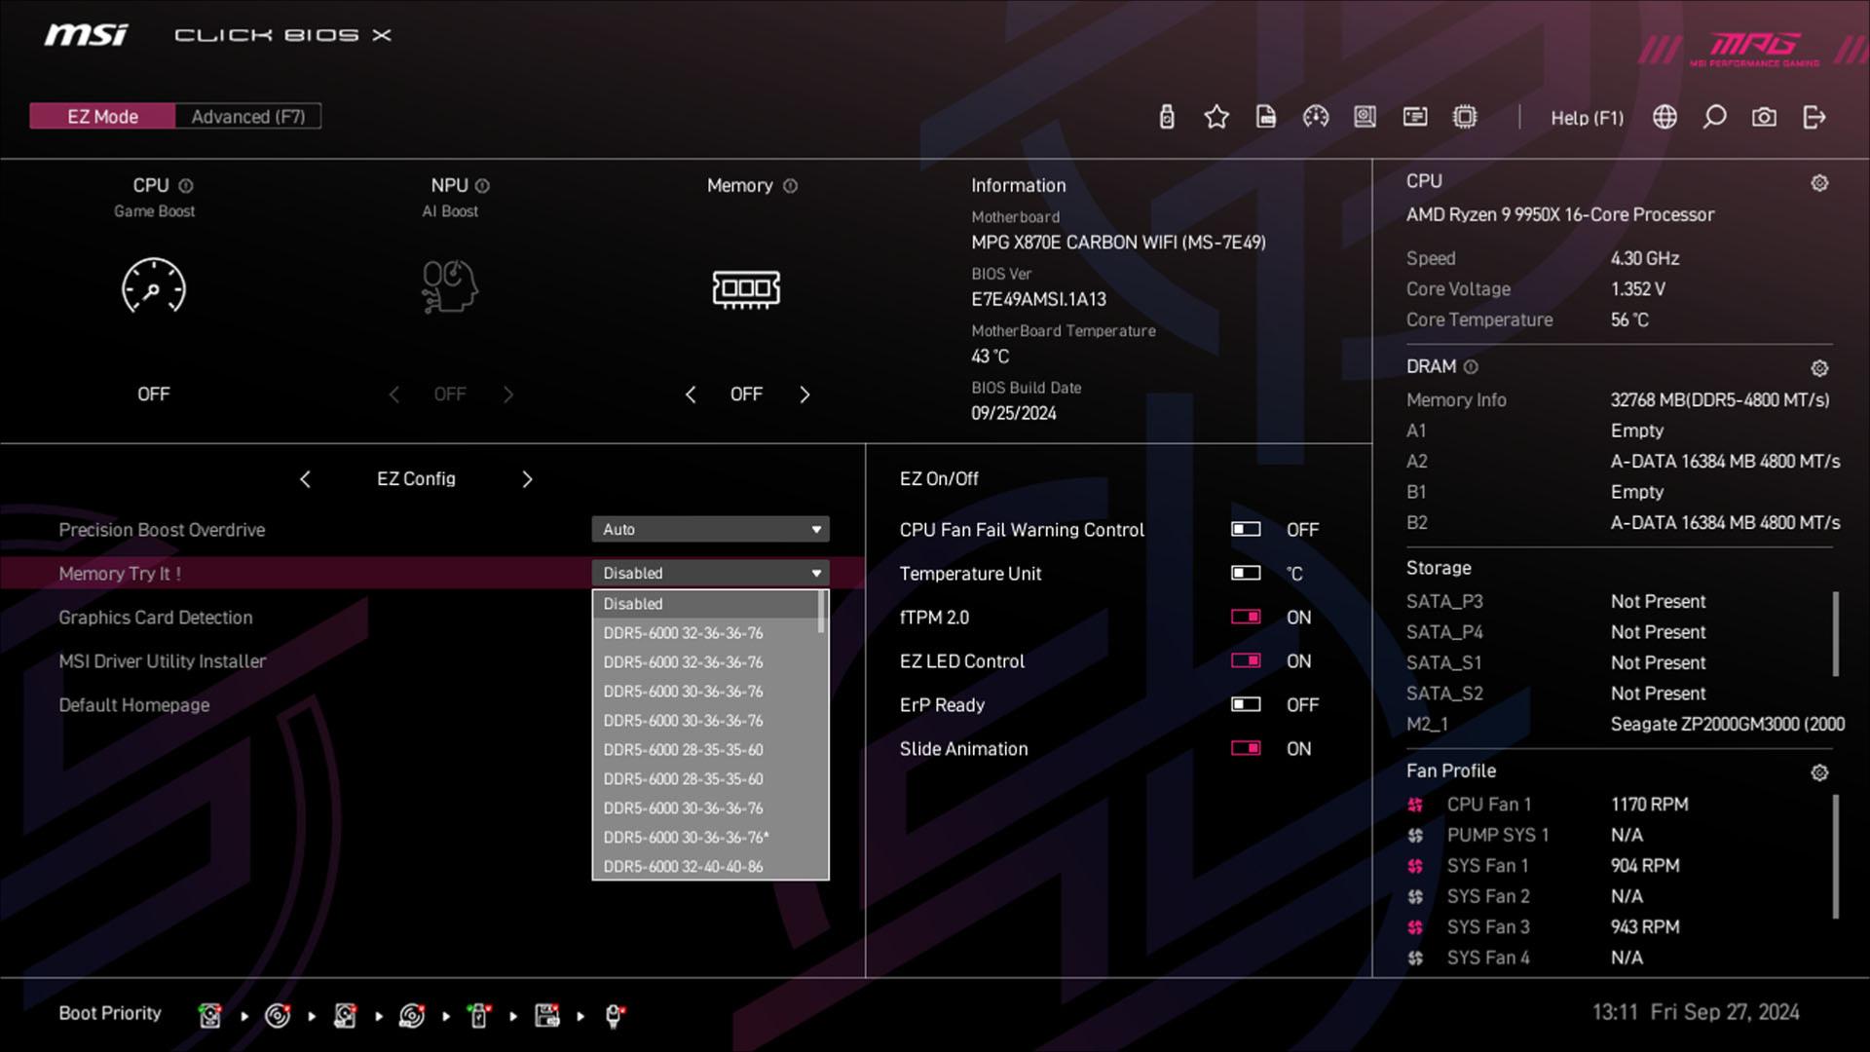Switch to Advanced (F7) tab
This screenshot has width=1870, height=1052.
coord(248,117)
